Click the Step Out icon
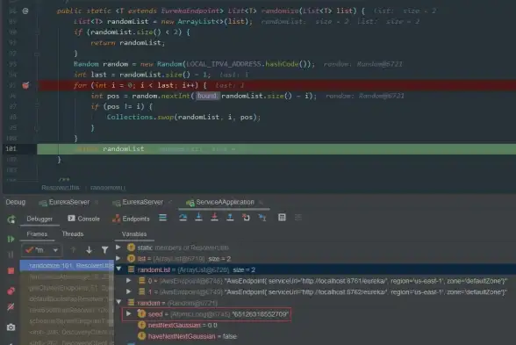 click(x=230, y=217)
